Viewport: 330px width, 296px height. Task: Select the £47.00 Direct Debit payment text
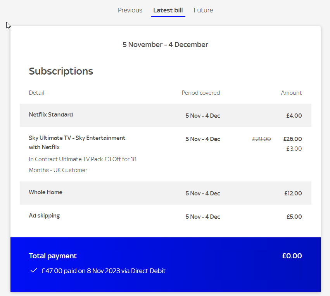pos(104,271)
